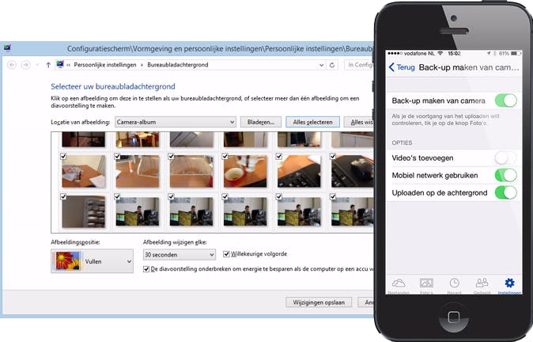Select the gray file trays thumbnail
This screenshot has width=533, height=342.
[83, 211]
